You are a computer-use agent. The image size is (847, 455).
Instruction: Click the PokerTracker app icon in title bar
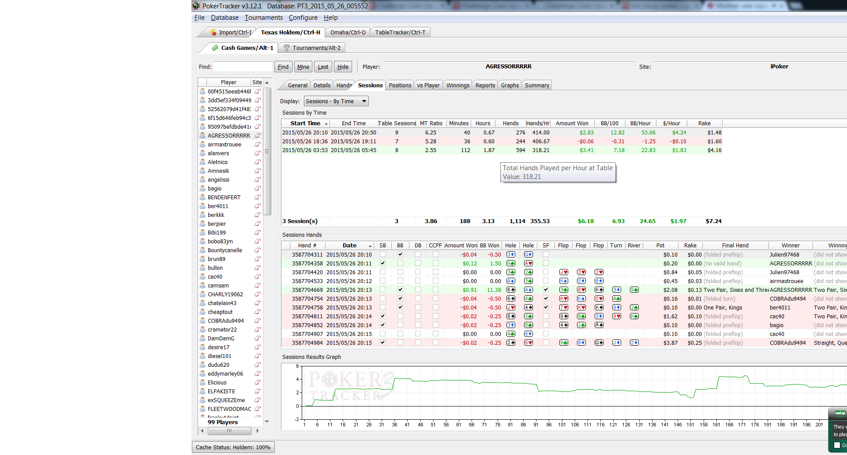(196, 6)
